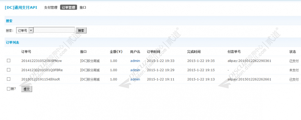Click order time 2015-1-22 19:11

click(161, 79)
